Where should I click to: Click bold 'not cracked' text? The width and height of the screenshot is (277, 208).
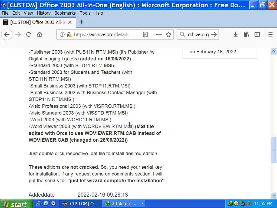[84, 167]
